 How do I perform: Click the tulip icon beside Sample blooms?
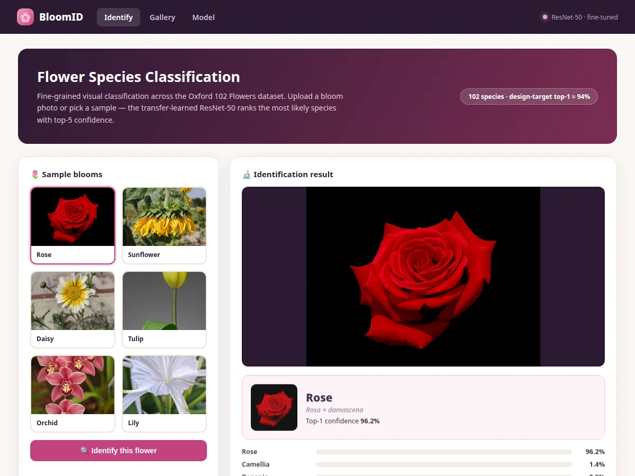[x=35, y=175]
